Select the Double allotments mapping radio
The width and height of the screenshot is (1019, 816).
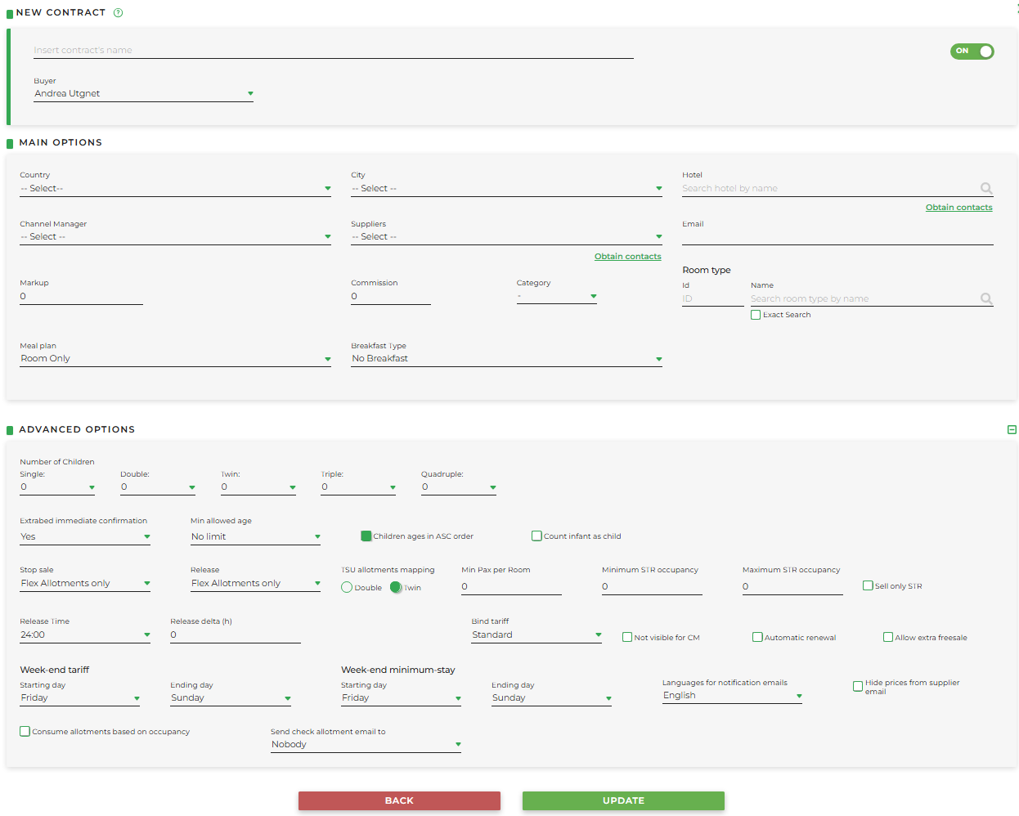347,587
